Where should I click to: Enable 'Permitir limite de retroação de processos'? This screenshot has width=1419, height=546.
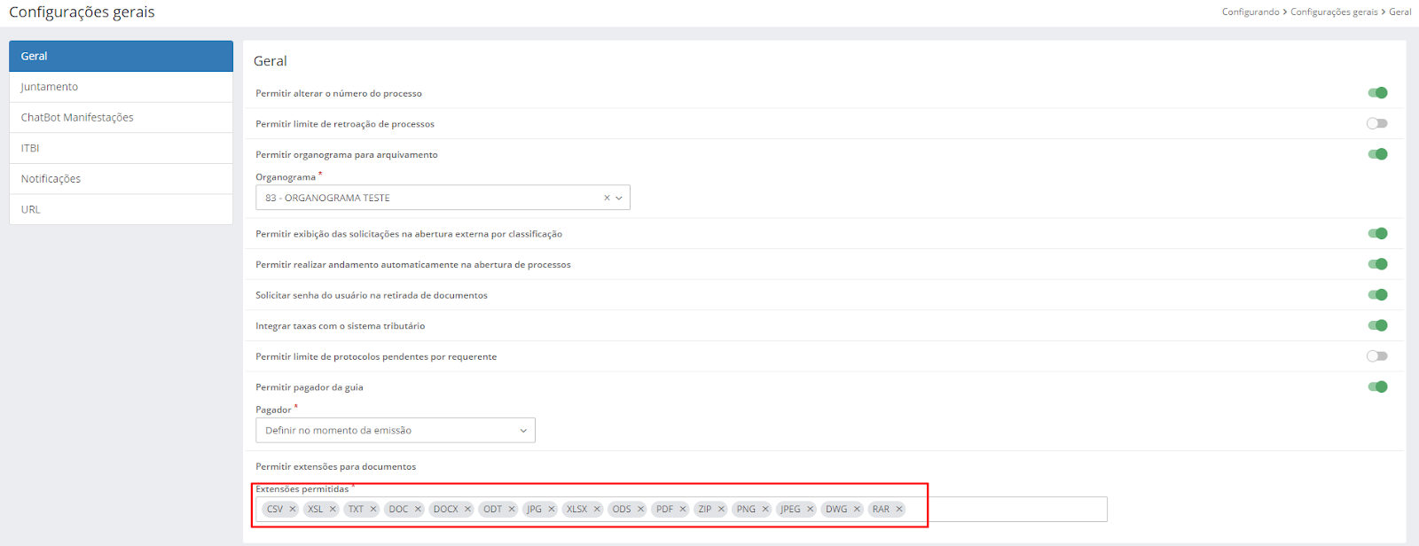1376,124
